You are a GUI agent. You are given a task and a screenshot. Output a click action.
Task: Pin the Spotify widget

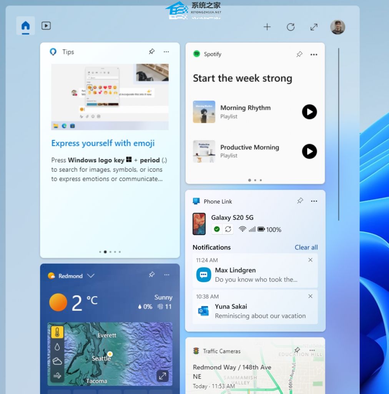point(299,54)
